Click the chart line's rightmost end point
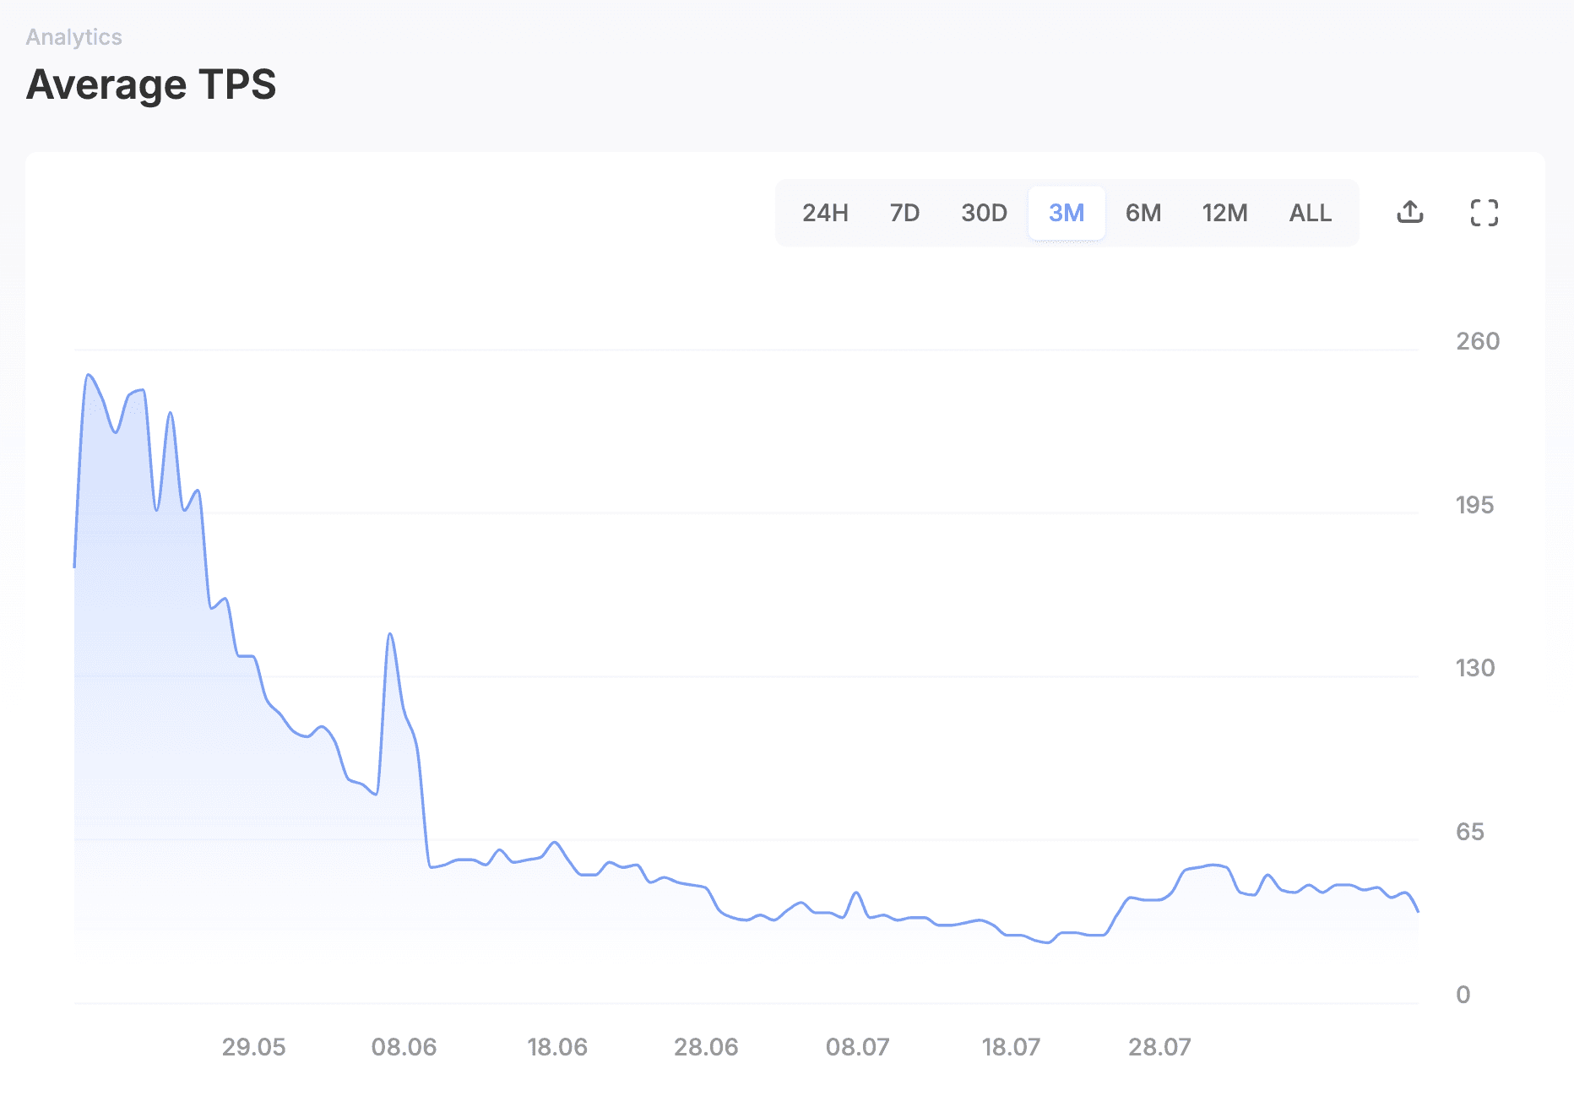 click(x=1418, y=911)
